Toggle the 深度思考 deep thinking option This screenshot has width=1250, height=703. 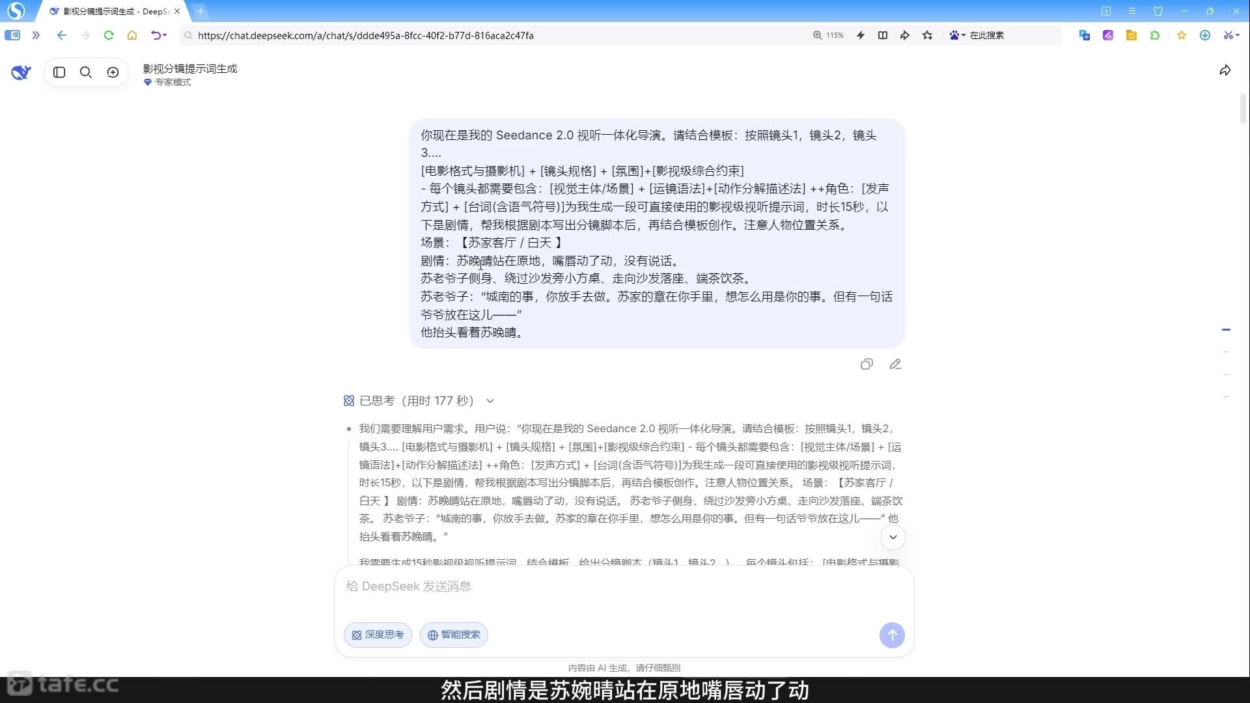pos(378,635)
